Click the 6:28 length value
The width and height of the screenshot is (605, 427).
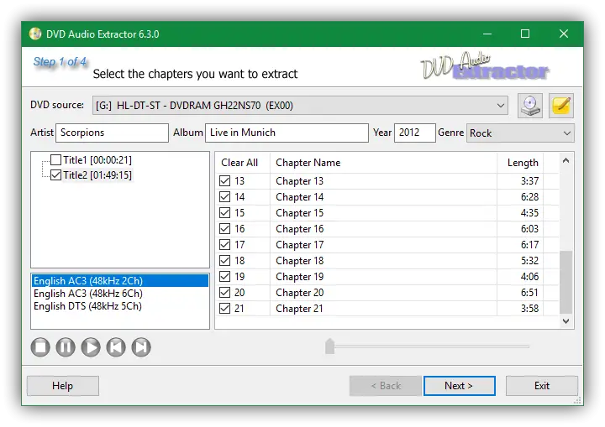click(x=529, y=197)
